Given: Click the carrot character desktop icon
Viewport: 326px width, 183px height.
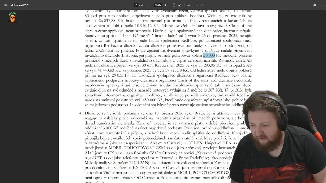Looking at the screenshot, I should (12, 17).
